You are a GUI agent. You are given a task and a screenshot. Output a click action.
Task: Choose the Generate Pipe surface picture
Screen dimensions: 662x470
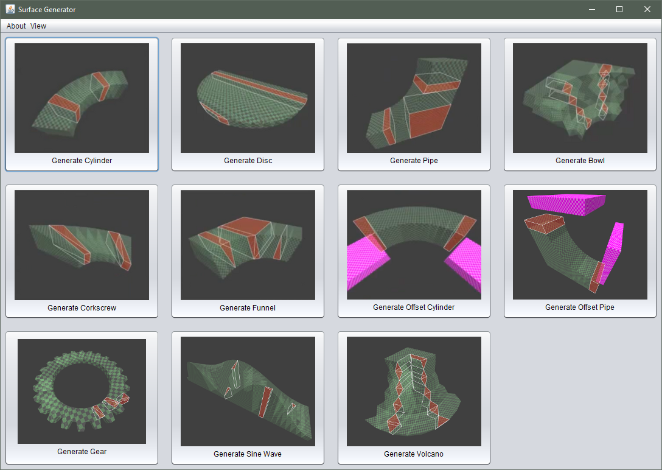point(414,97)
